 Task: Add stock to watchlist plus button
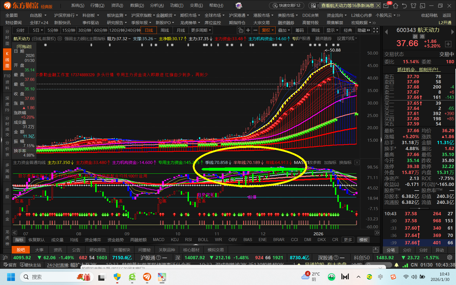pyautogui.click(x=448, y=44)
